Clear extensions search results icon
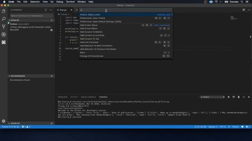This screenshot has width=252, height=141. (46, 10)
